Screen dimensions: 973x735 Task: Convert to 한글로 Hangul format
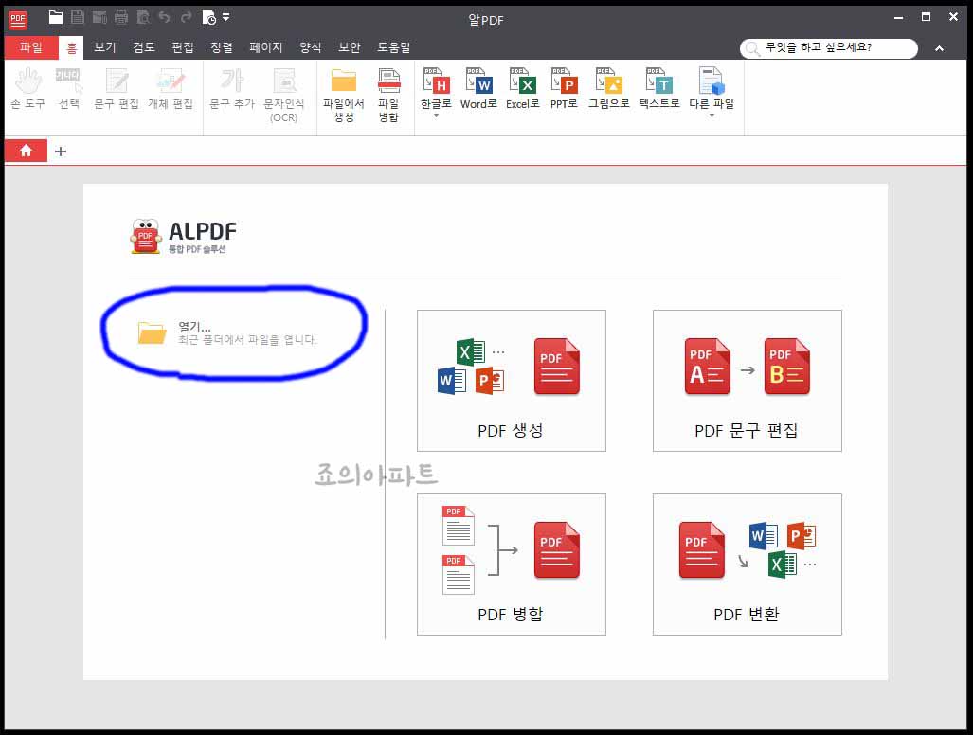(x=436, y=87)
